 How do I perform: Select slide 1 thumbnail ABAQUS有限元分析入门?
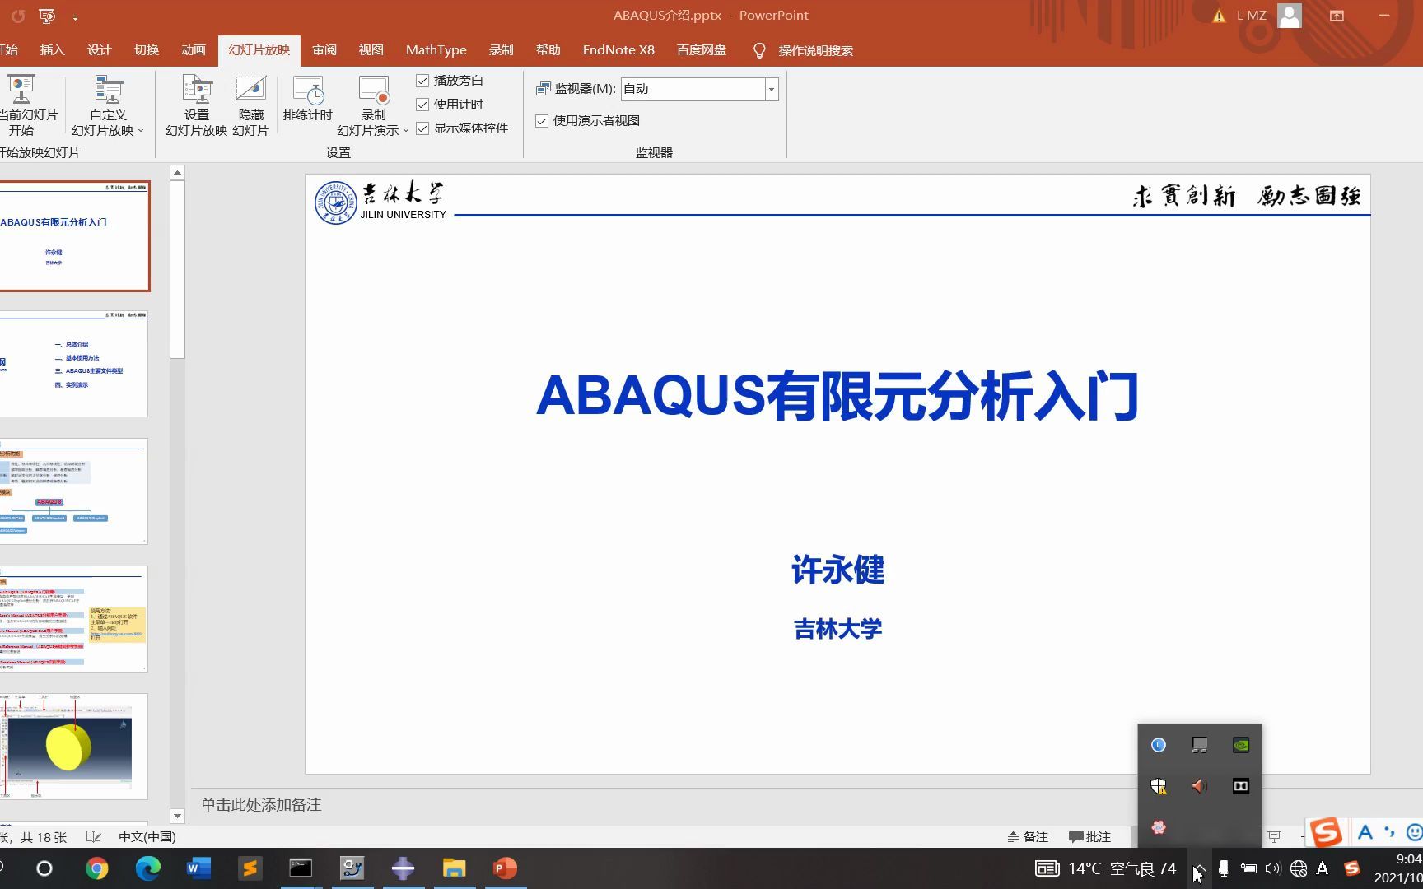tap(74, 236)
